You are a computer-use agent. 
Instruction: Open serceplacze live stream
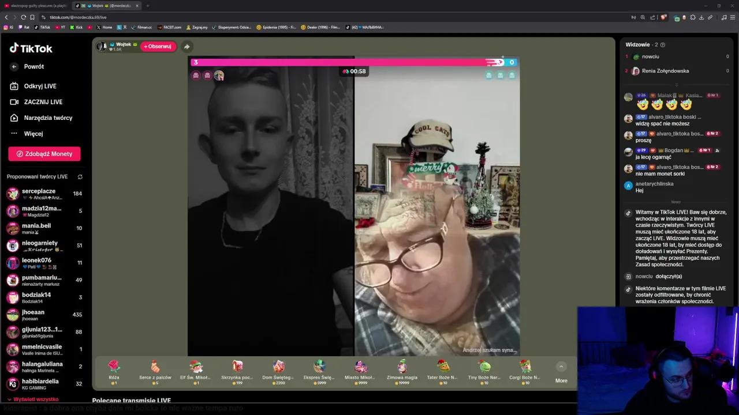click(44, 194)
